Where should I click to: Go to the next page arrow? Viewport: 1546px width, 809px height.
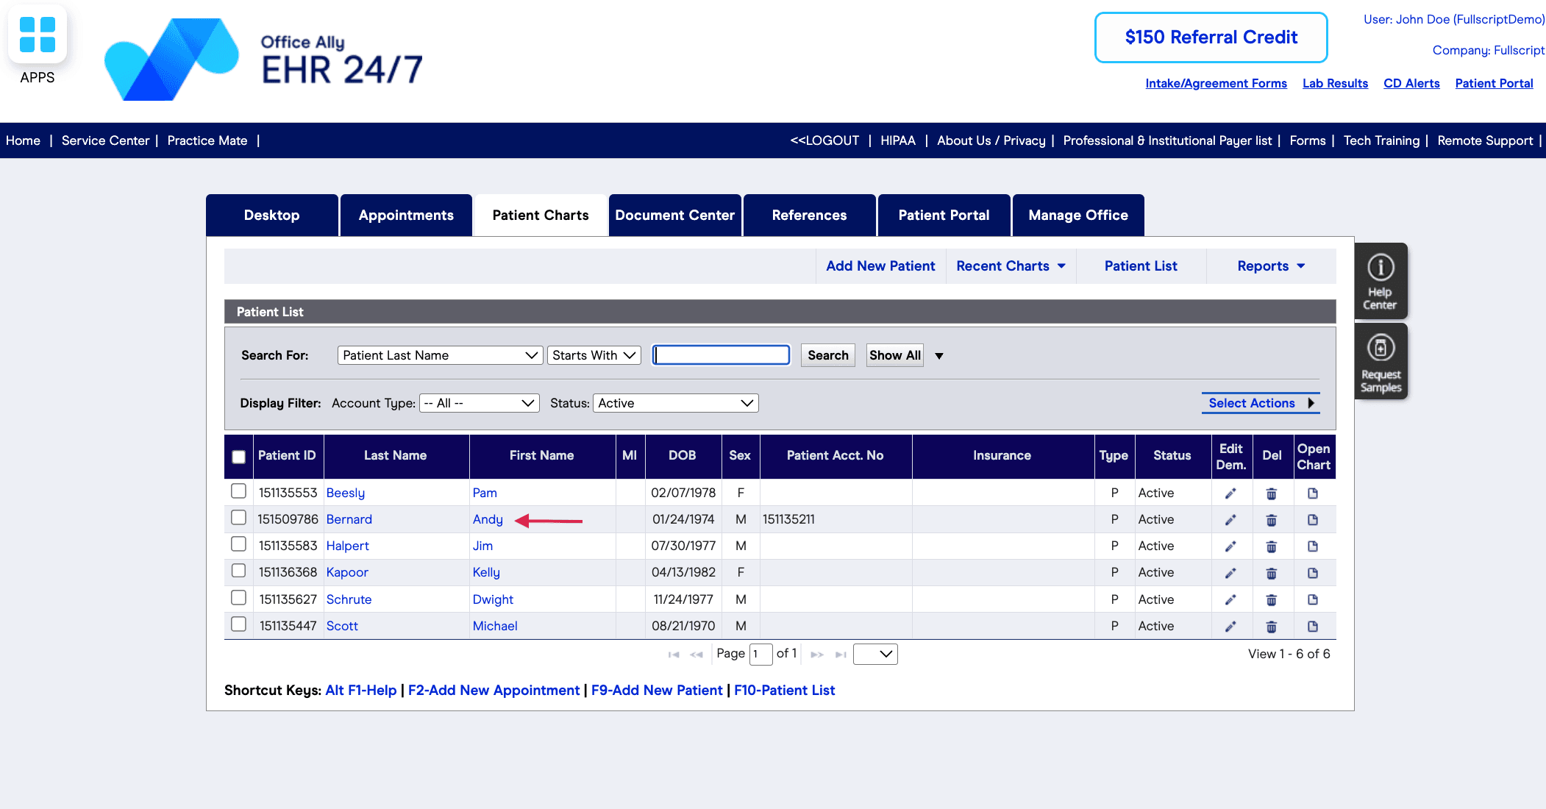(x=817, y=655)
